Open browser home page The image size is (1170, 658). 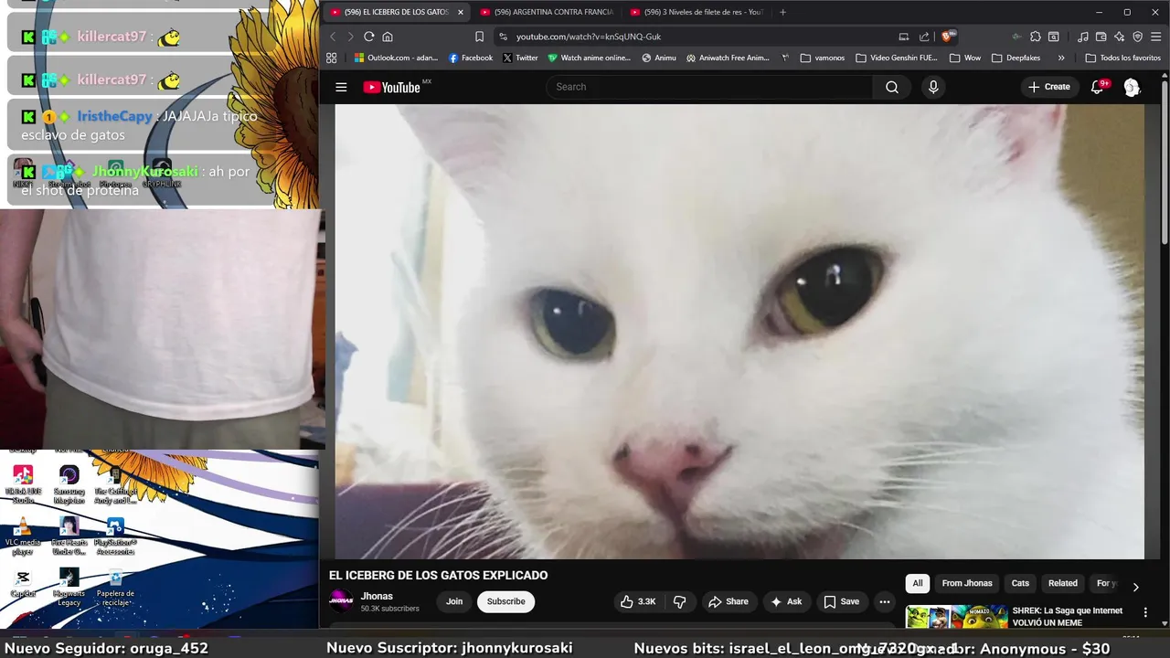(x=388, y=37)
